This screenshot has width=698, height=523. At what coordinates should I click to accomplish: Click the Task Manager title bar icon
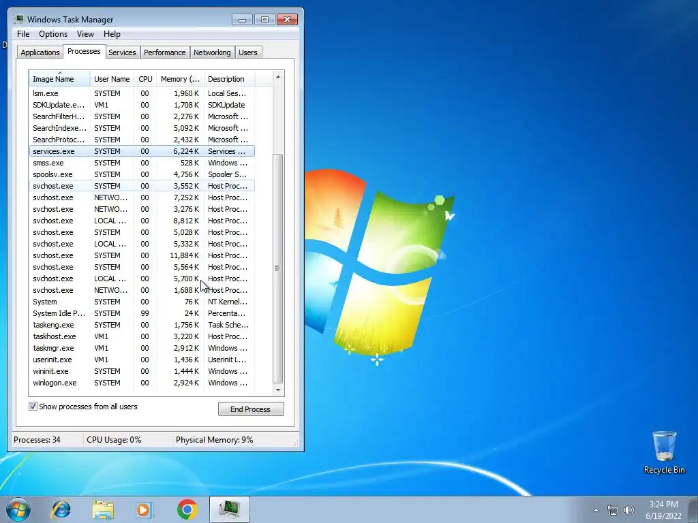(x=19, y=19)
